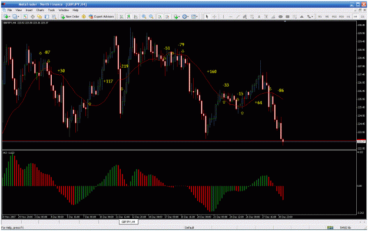This screenshot has width=368, height=231.
Task: Open the Terminal panel icon
Action: click(x=47, y=16)
